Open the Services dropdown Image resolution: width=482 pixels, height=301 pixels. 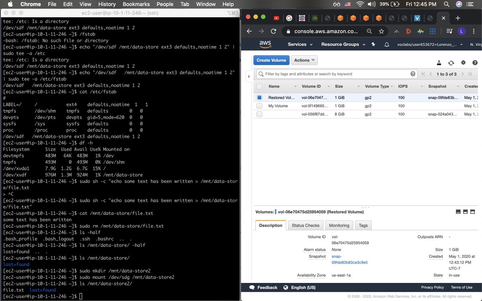(300, 44)
